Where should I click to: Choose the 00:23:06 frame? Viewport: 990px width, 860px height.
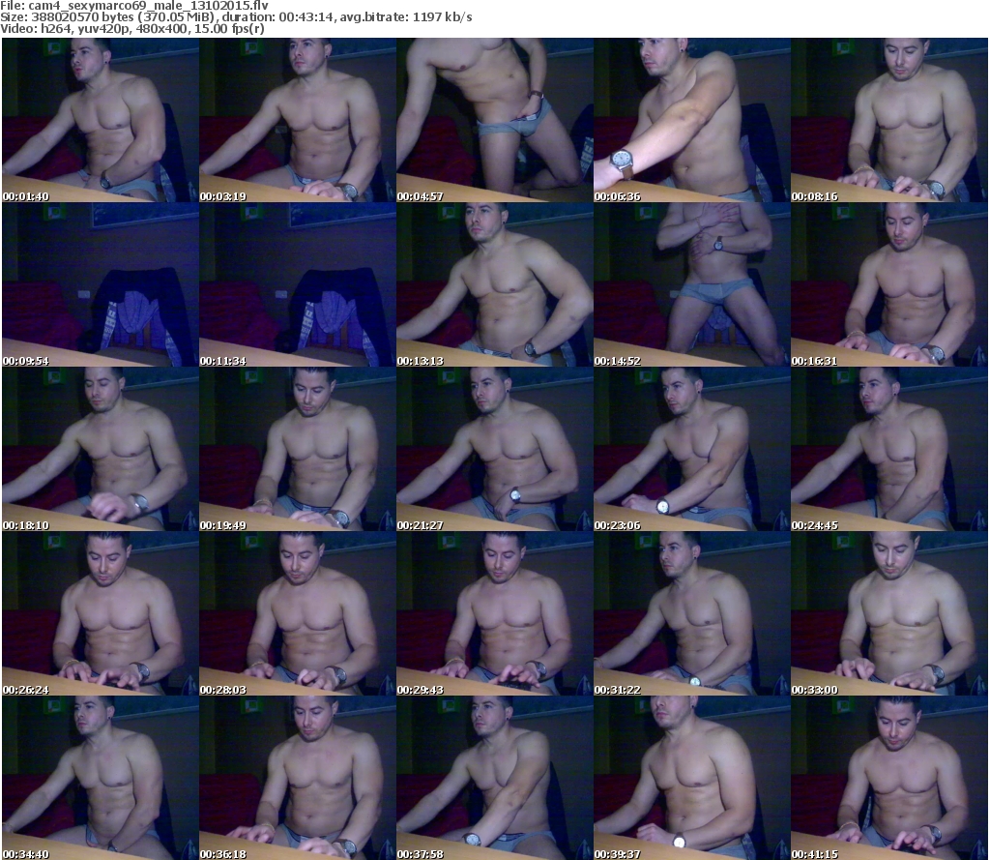pos(692,449)
